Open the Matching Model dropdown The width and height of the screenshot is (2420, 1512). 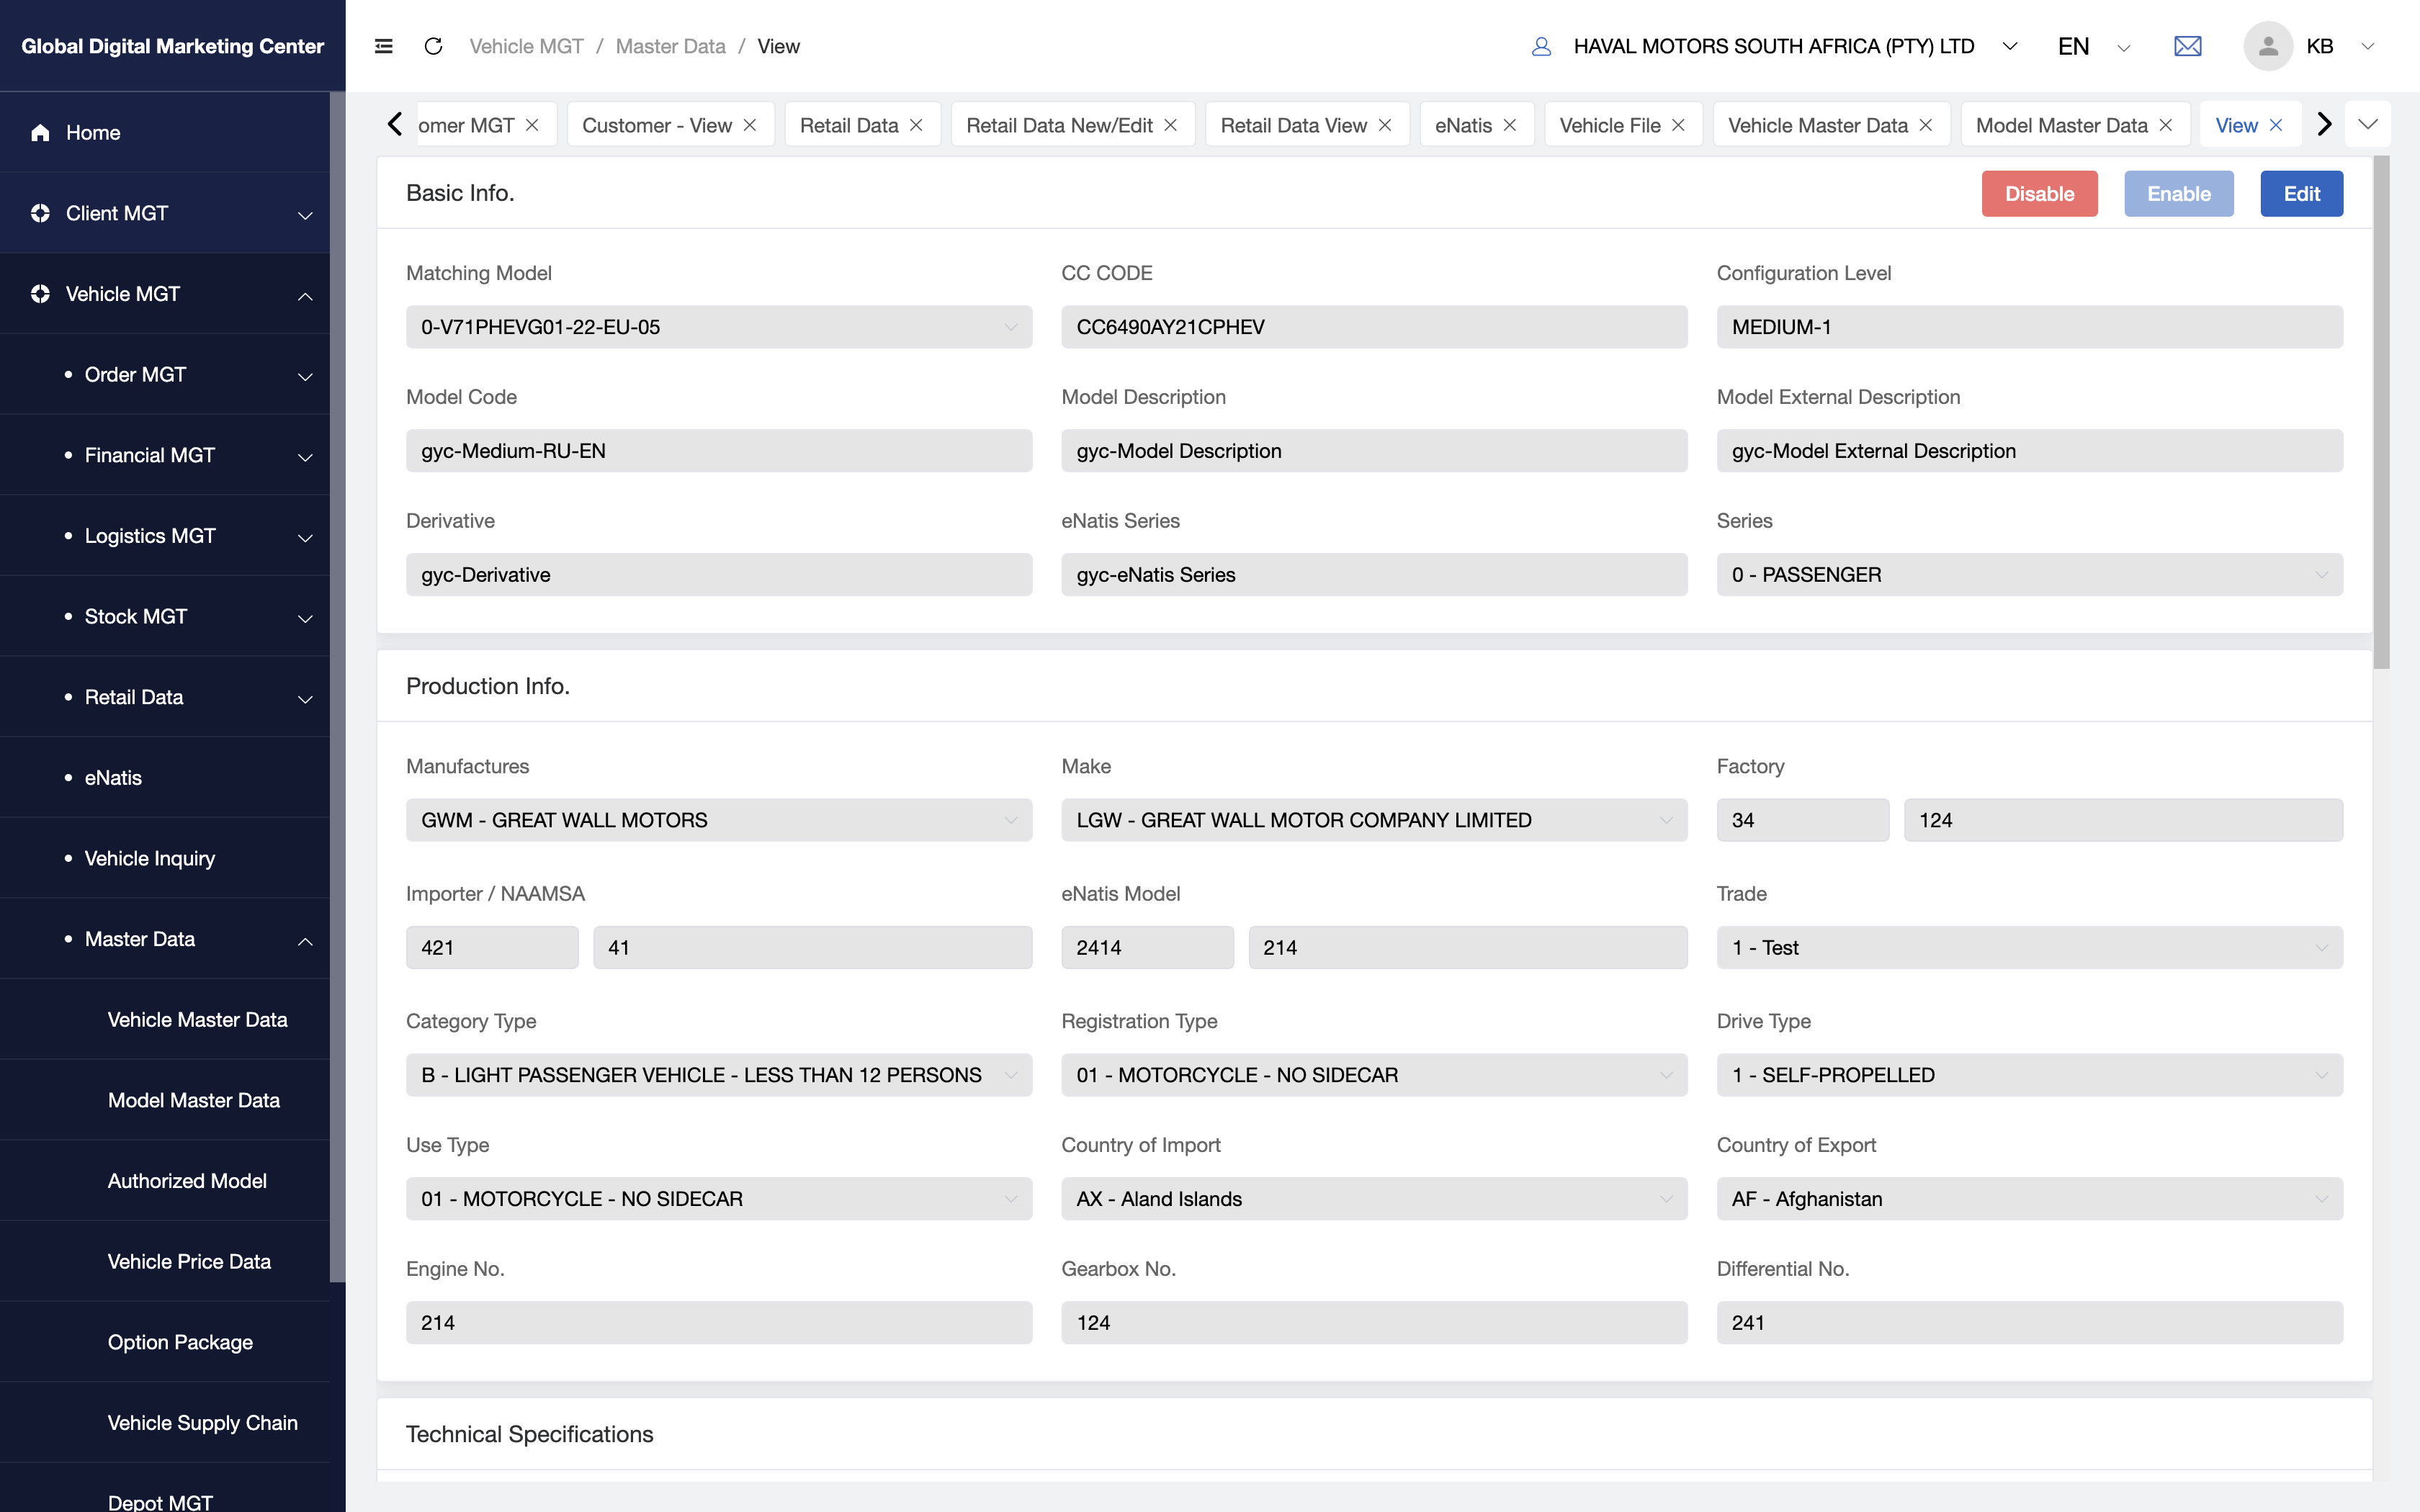point(718,327)
